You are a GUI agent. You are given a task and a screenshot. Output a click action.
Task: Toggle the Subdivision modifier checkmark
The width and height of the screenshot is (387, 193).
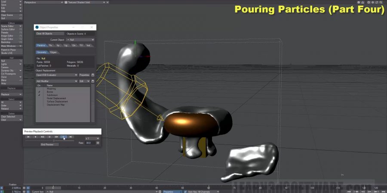click(39, 95)
